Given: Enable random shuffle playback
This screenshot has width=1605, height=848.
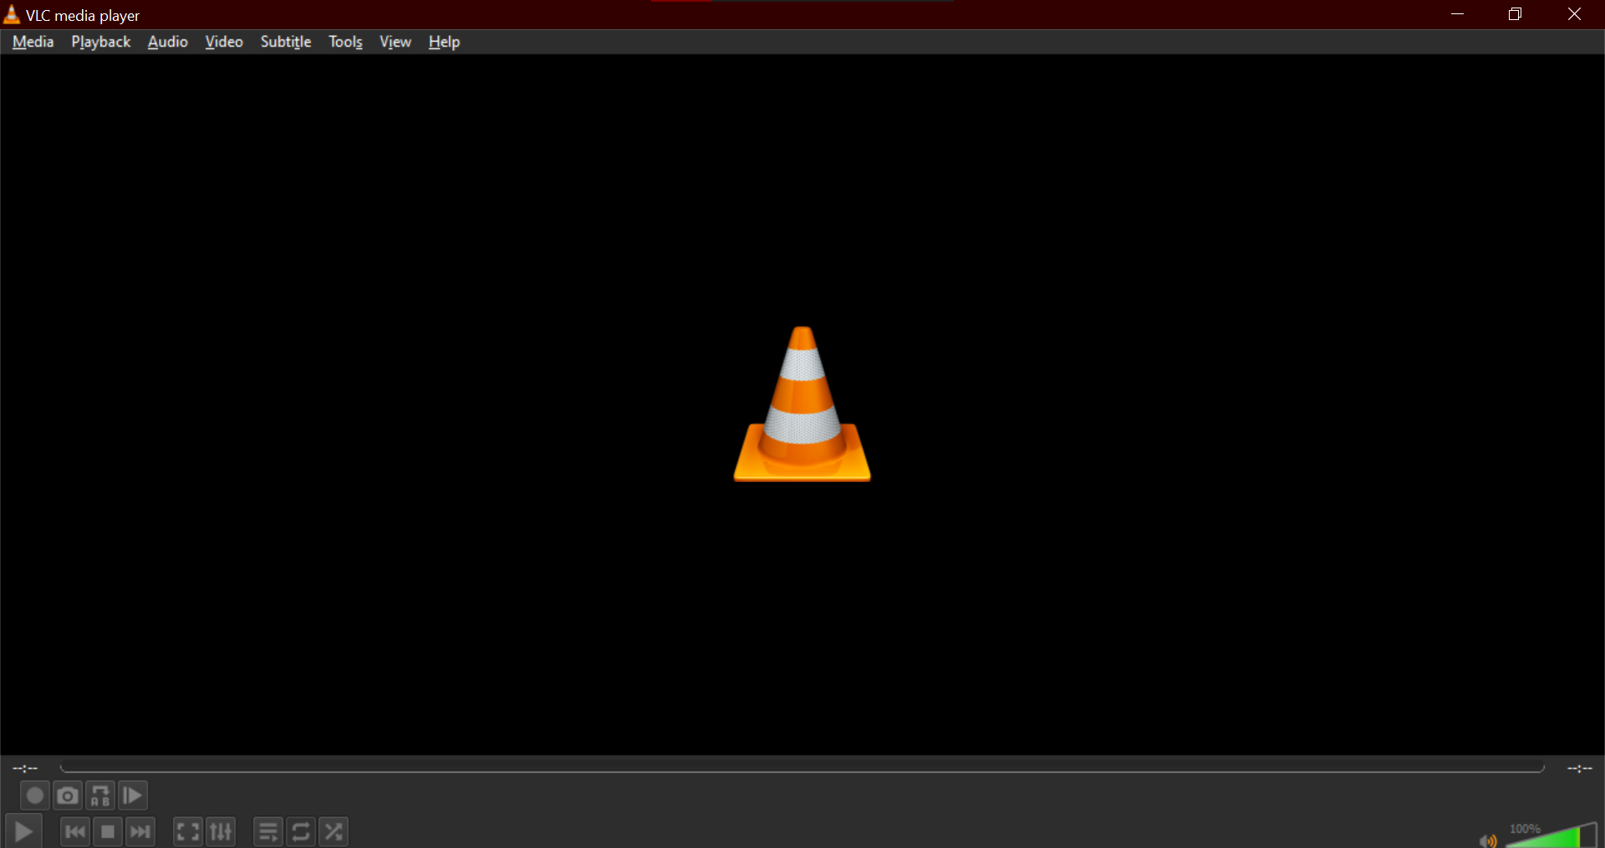Looking at the screenshot, I should pos(334,831).
